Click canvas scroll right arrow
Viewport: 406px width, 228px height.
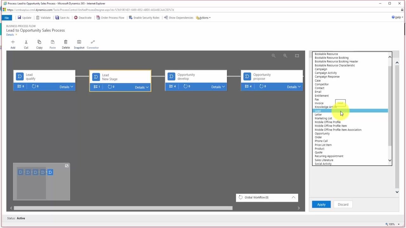click(298, 208)
